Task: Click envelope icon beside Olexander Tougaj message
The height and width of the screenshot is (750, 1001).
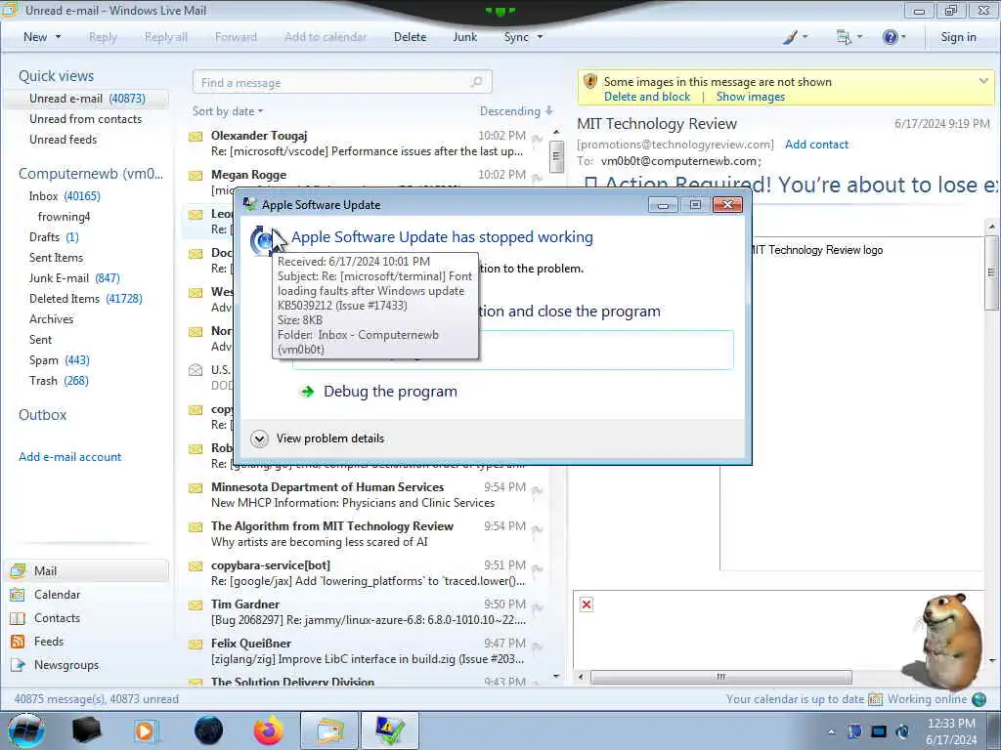Action: 196,137
